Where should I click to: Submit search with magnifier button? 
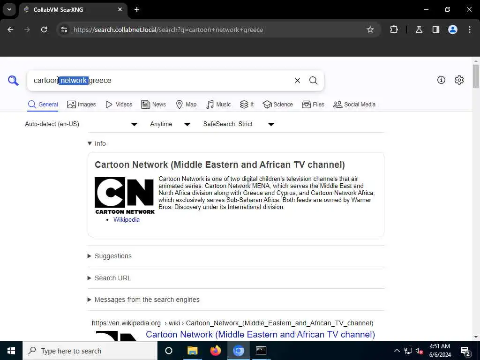click(x=313, y=81)
